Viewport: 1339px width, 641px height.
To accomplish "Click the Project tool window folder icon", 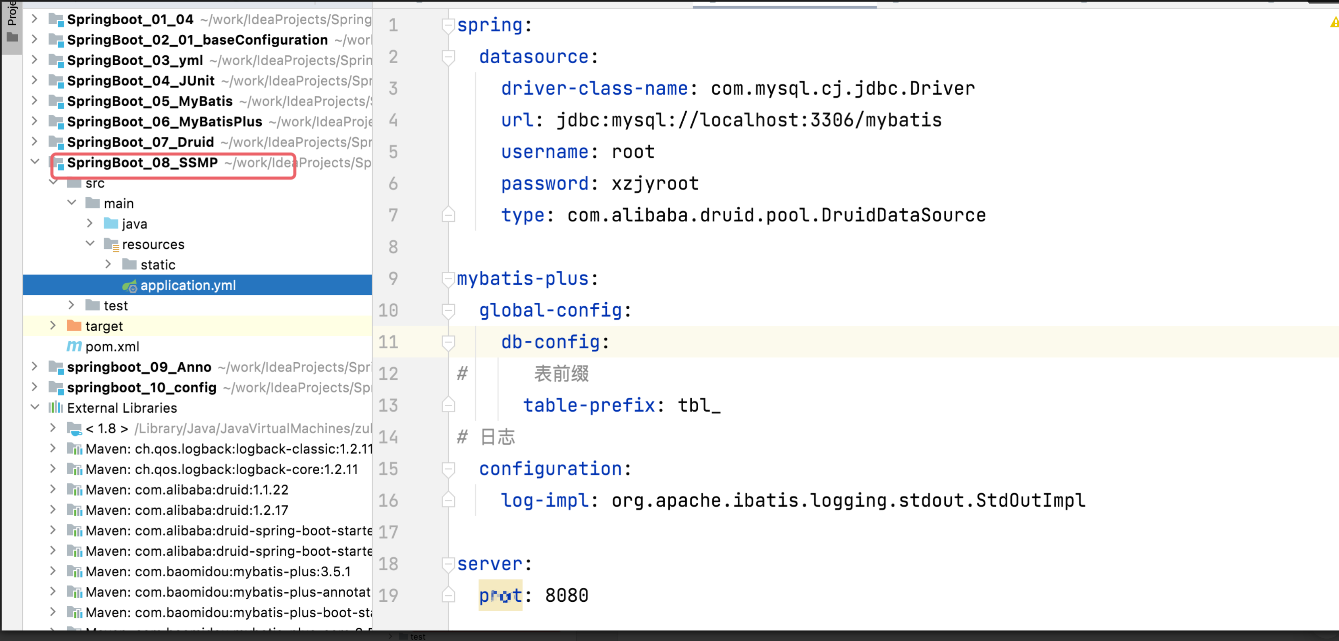I will pyautogui.click(x=12, y=37).
